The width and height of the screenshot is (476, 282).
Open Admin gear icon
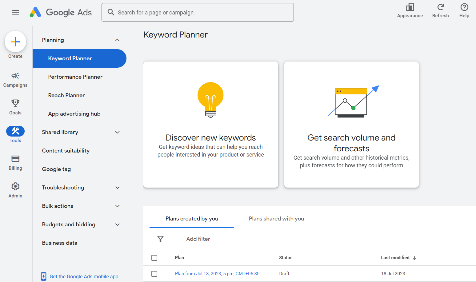(15, 186)
